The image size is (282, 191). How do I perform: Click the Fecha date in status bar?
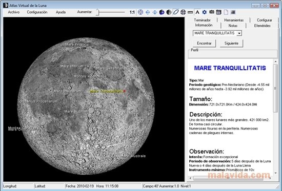click(x=79, y=186)
